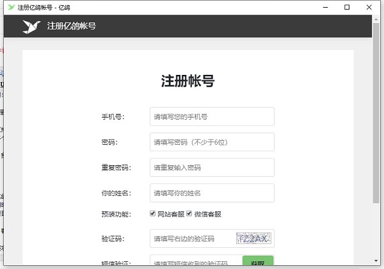Click the 验证码 field label

pos(113,239)
